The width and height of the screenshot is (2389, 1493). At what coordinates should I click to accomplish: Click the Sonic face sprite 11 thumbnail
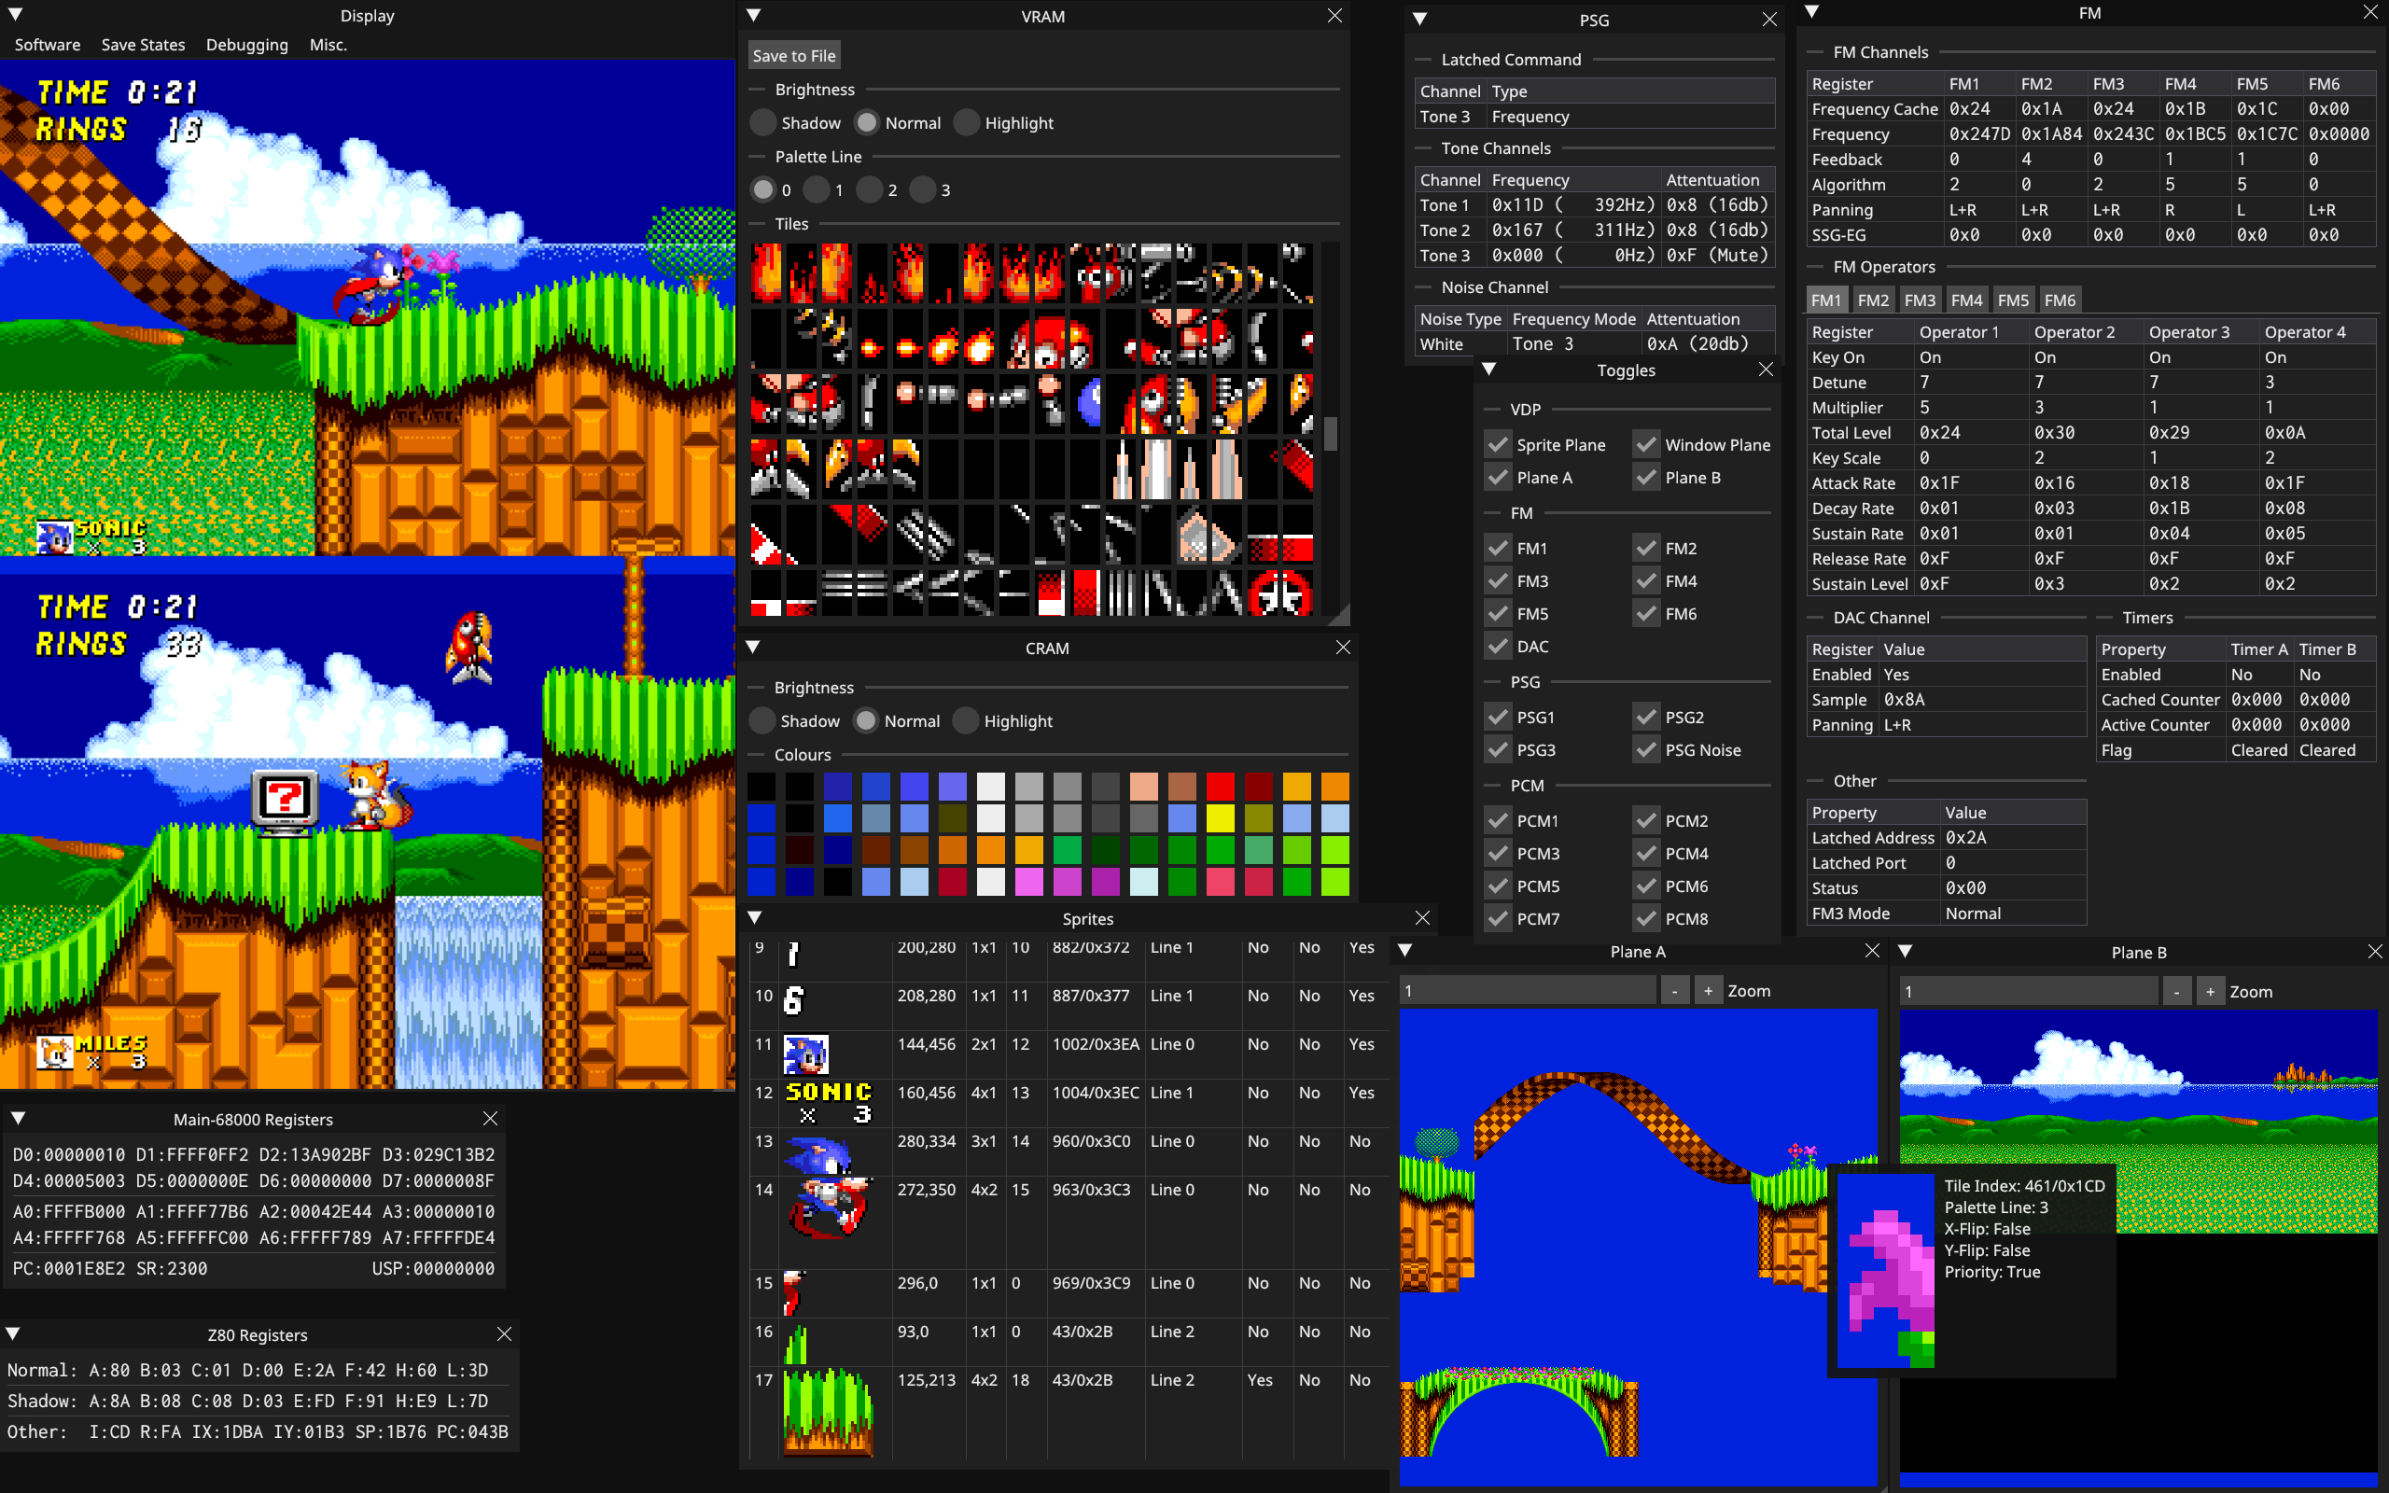pos(805,1054)
